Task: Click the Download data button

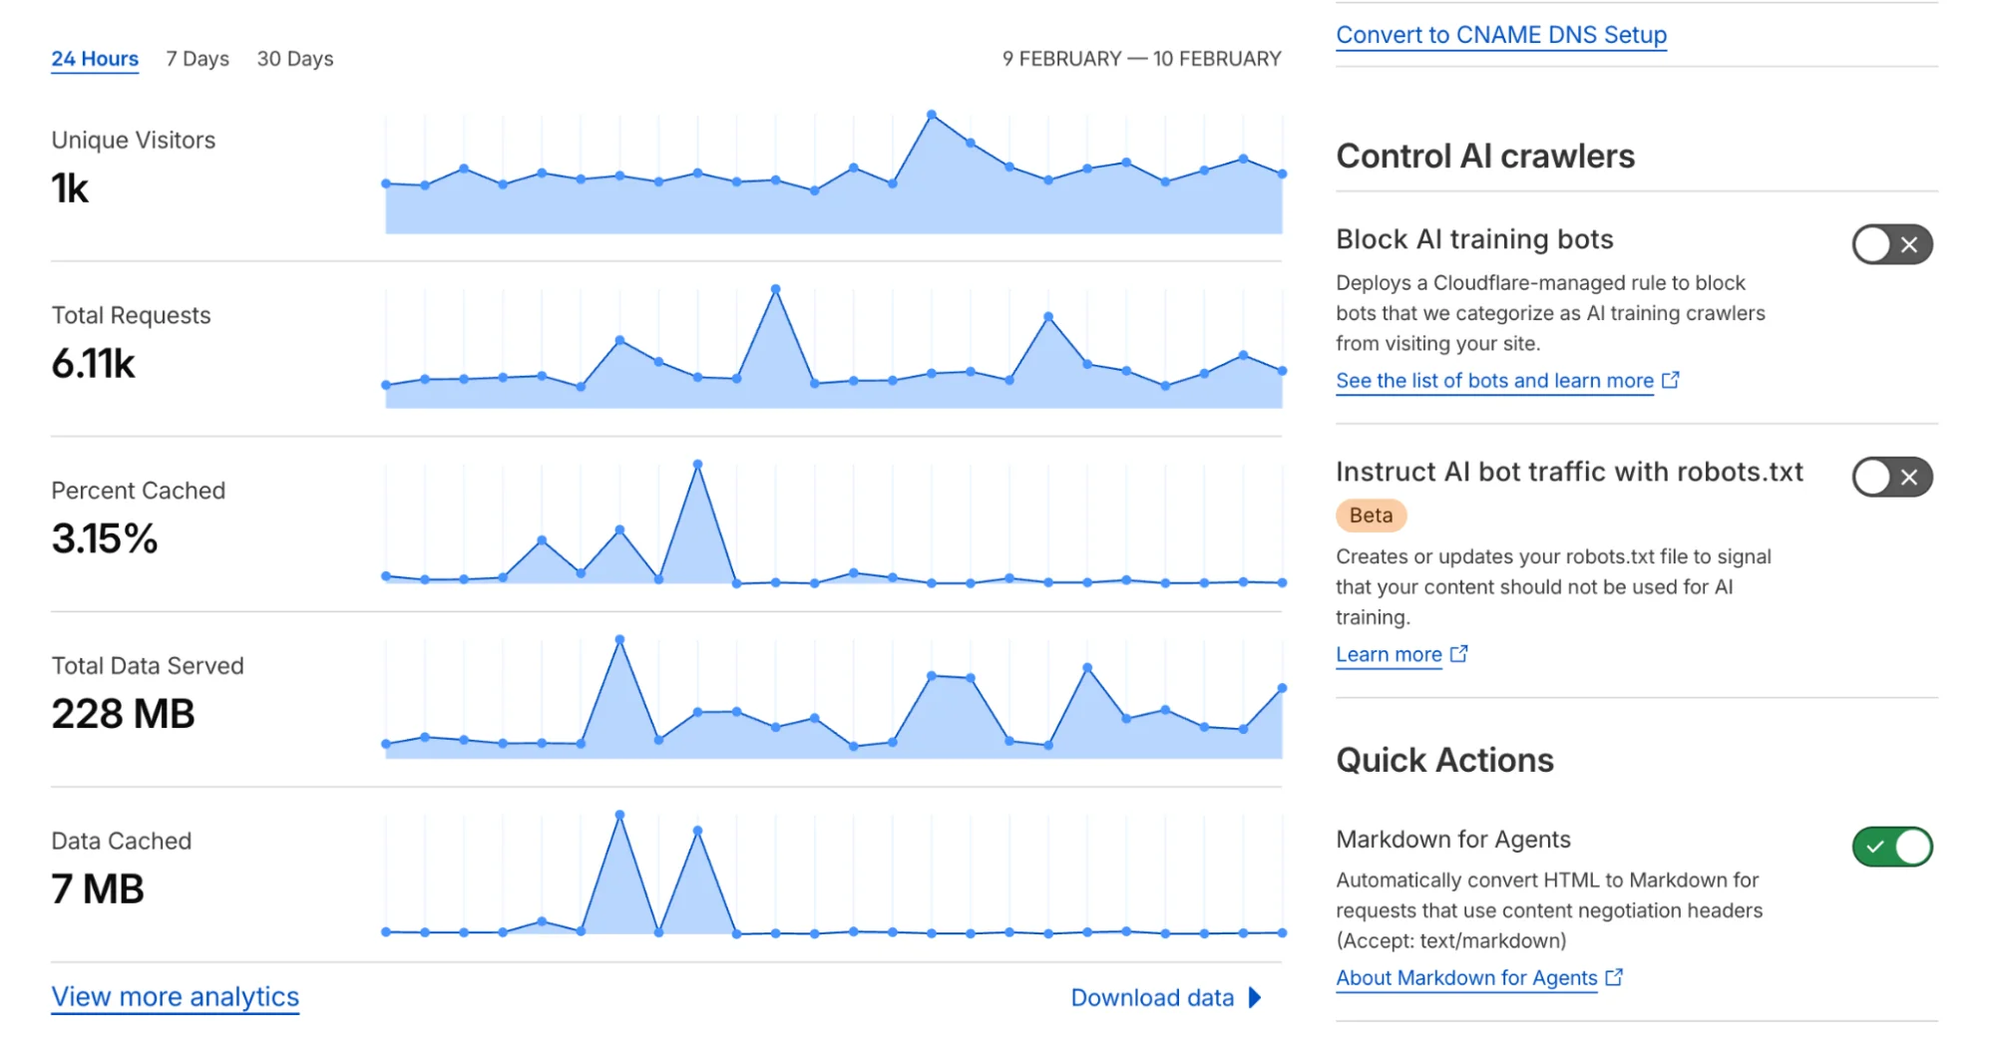Action: [1152, 997]
